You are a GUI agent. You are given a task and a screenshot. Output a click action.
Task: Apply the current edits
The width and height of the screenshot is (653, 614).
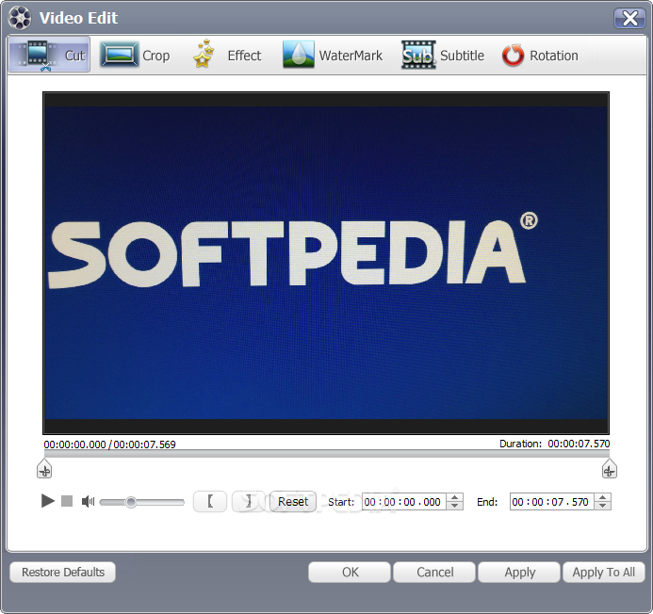[x=519, y=572]
